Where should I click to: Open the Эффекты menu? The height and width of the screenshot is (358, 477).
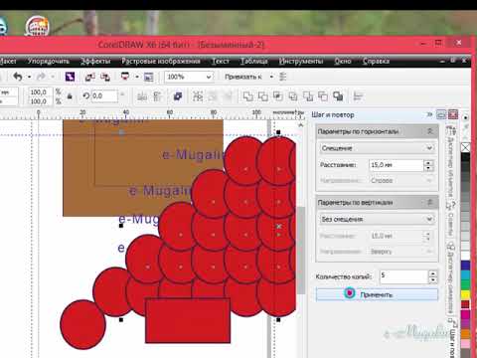(95, 61)
